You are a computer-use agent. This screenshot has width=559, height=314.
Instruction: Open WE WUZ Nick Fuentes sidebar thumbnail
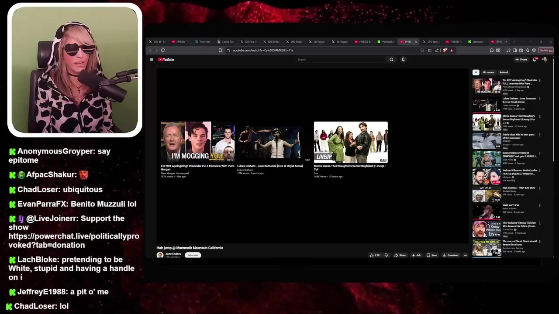(x=487, y=195)
